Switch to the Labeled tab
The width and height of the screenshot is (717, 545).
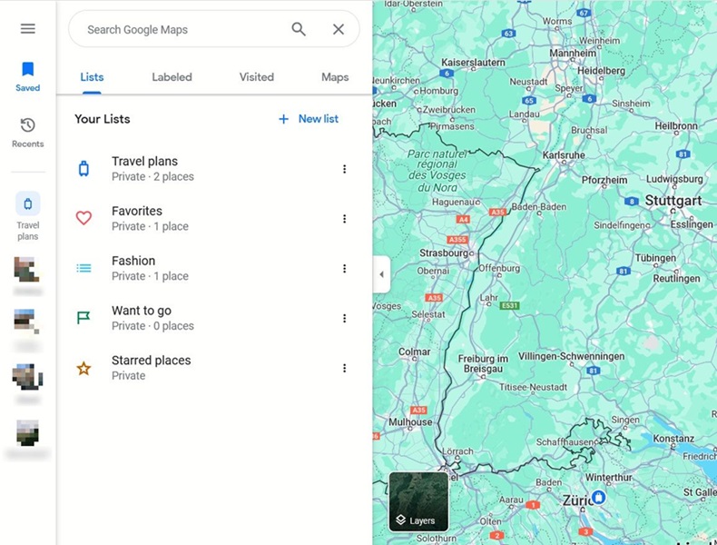pyautogui.click(x=172, y=77)
